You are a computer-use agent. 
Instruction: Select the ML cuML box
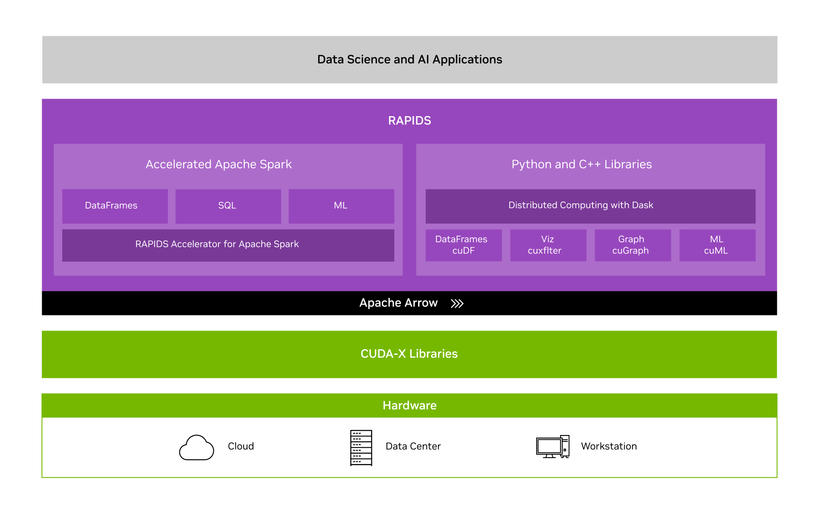pos(717,245)
